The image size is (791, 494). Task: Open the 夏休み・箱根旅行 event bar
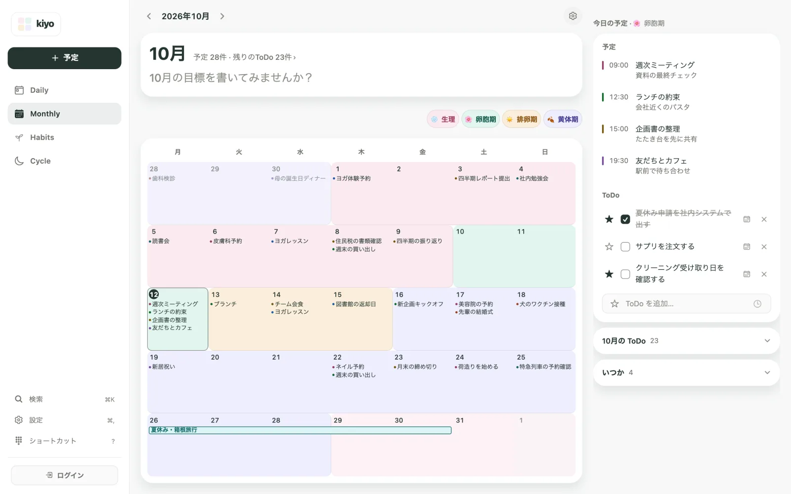pyautogui.click(x=300, y=430)
